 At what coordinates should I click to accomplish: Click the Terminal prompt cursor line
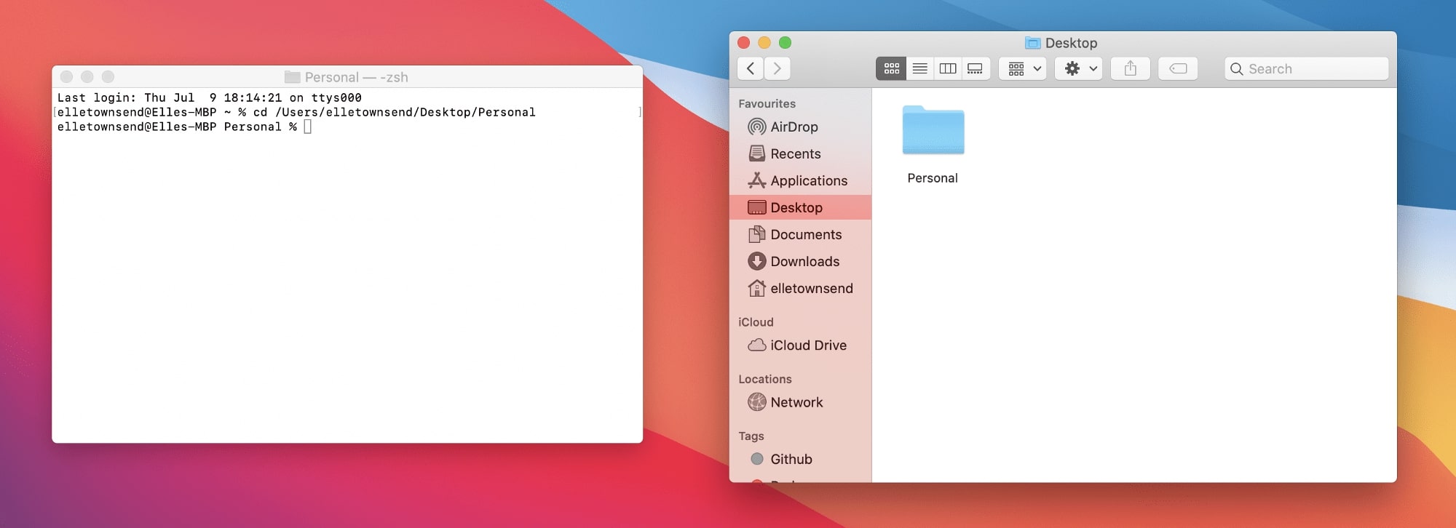coord(184,127)
